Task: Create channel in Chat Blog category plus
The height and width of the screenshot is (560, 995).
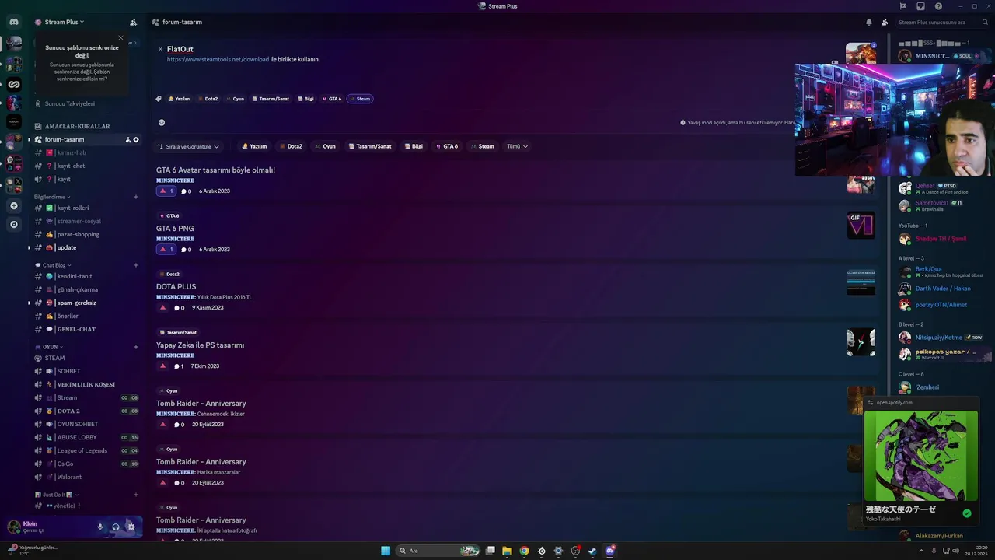Action: (136, 265)
